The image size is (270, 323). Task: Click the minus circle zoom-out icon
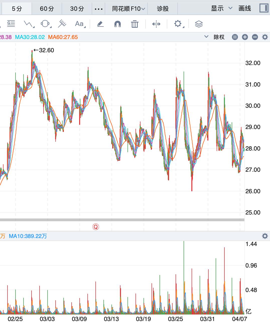255,37
